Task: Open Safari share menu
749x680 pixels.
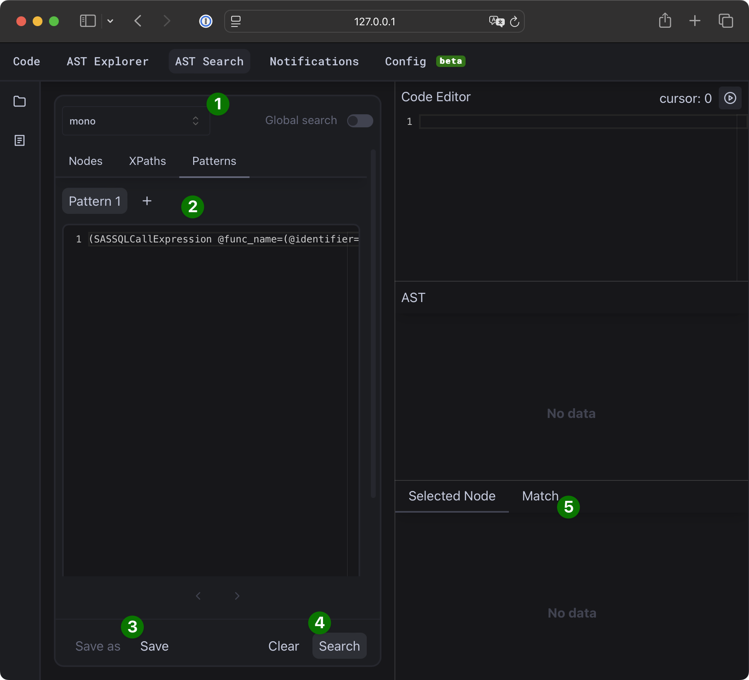Action: [x=665, y=20]
